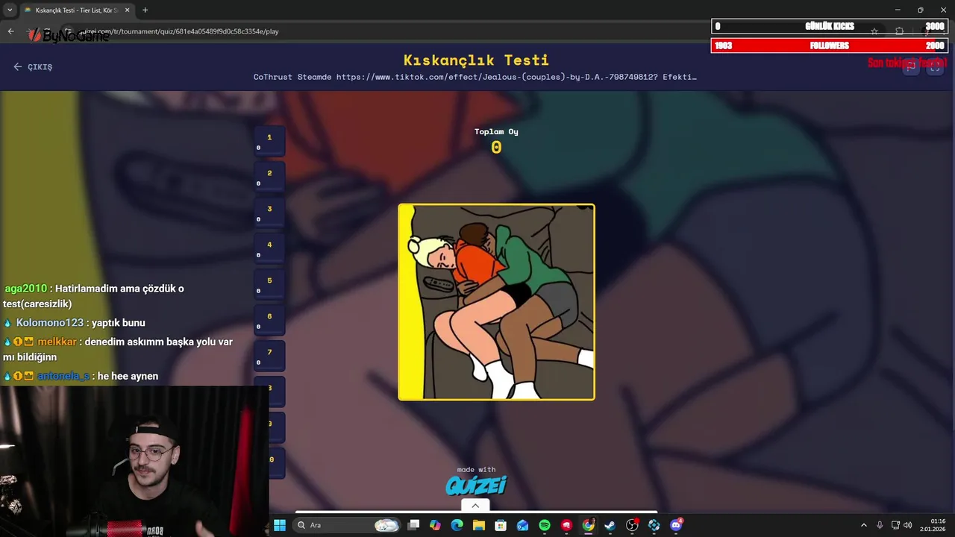
Task: Click the CoThrust Steamde TikTok description
Action: tap(475, 77)
